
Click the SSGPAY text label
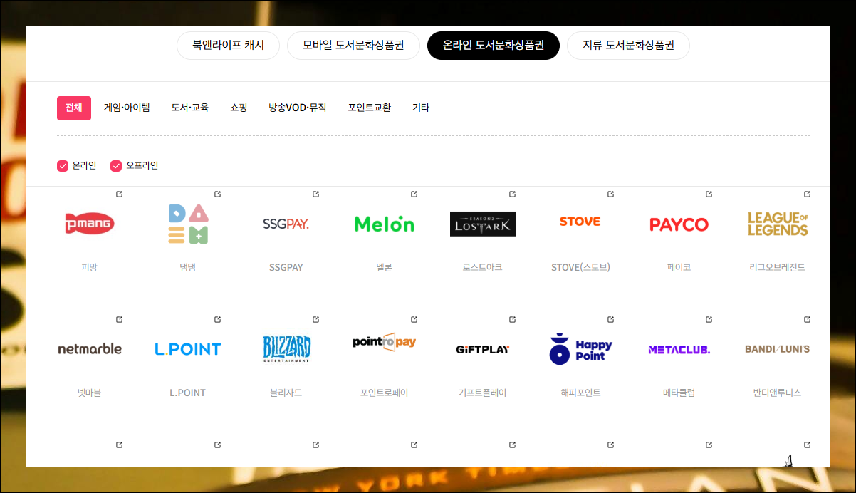[x=286, y=267]
